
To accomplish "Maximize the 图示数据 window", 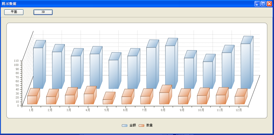I will pos(263,4).
